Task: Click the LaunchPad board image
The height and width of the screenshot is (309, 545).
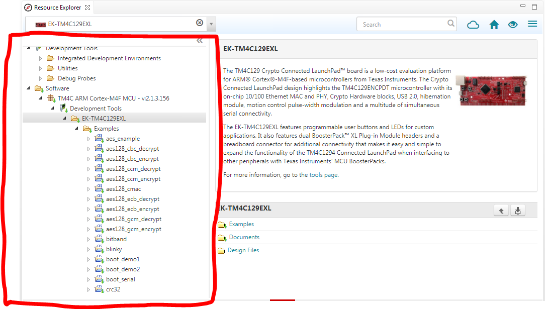Action: [492, 90]
